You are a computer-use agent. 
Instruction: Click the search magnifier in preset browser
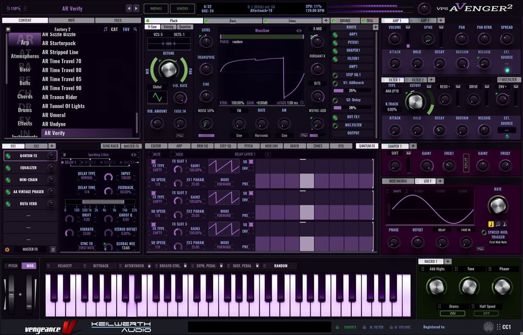[x=135, y=29]
